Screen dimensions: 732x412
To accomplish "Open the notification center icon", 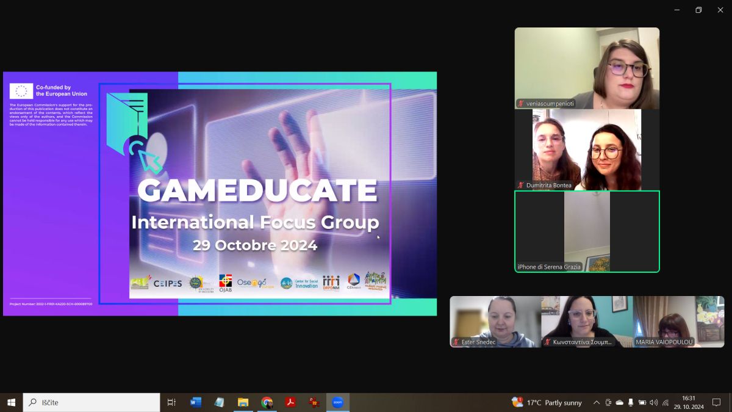I will pos(717,402).
